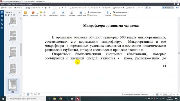Click Защита паролем button
Image resolution: width=180 pixels, height=101 pixels.
pos(120,15)
